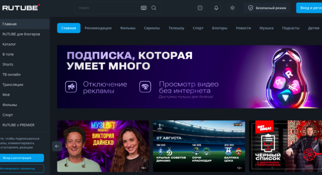Click the previous carousel arrow button
The height and width of the screenshot is (175, 322).
57,146
